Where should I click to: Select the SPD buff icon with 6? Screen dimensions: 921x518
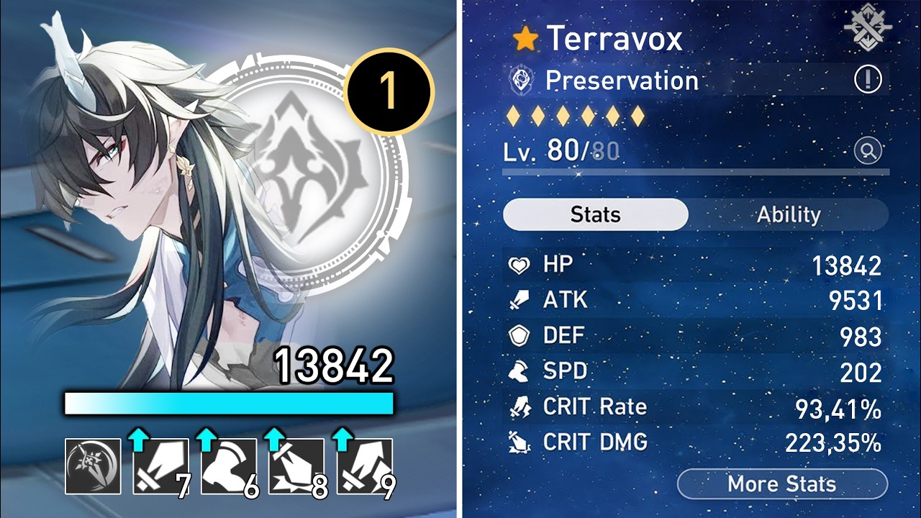click(x=229, y=466)
